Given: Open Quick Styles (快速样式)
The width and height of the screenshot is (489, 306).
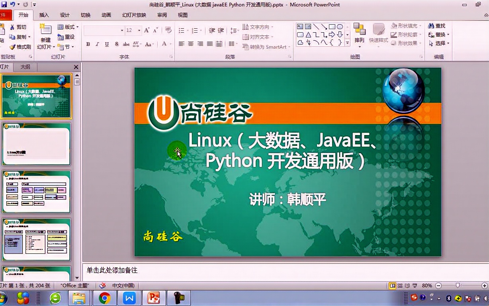Looking at the screenshot, I should (x=378, y=34).
